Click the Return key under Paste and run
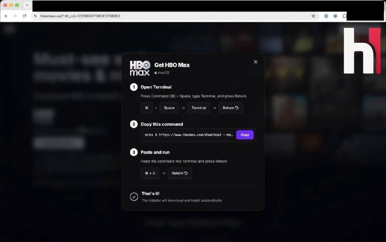 (179, 173)
